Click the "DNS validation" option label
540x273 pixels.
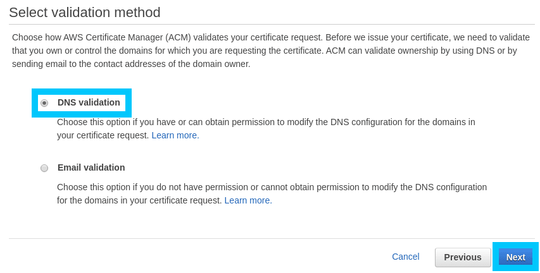(89, 102)
